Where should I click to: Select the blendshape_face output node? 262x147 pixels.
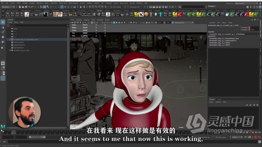pyautogui.click(x=224, y=38)
